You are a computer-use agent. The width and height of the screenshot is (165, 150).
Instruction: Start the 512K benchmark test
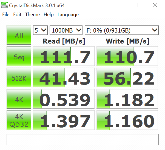pyautogui.click(x=19, y=77)
